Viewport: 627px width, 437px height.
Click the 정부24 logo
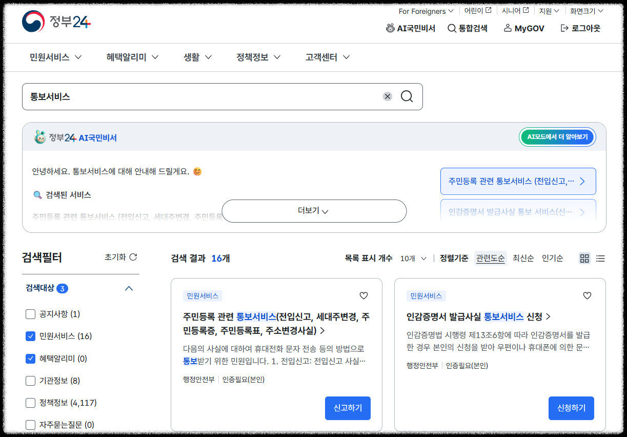(x=56, y=22)
